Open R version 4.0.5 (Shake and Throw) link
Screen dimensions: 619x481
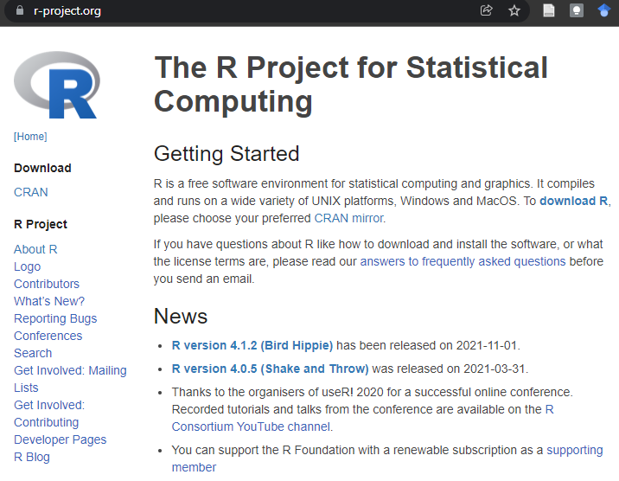(270, 369)
